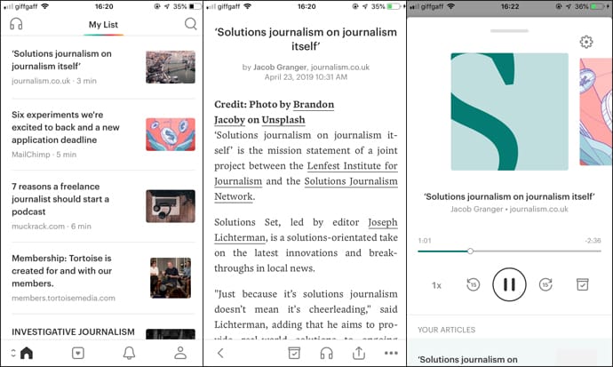
Task: Tap the next article artwork in player
Action: 596,112
